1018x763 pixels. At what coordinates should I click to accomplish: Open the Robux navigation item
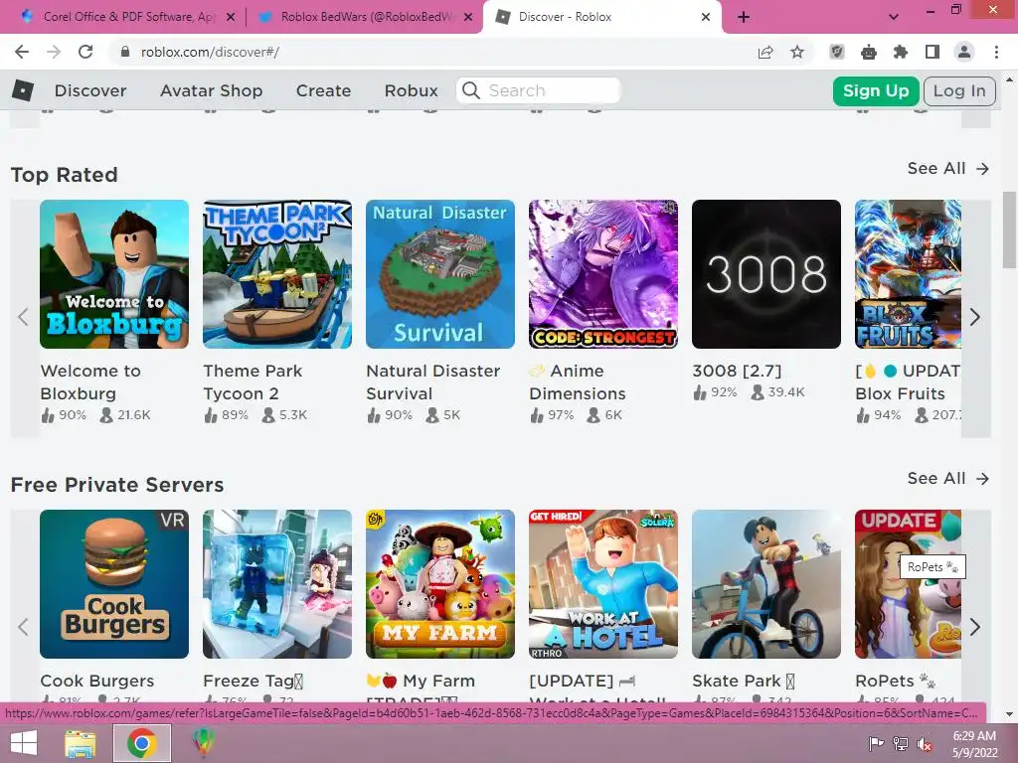pyautogui.click(x=411, y=90)
